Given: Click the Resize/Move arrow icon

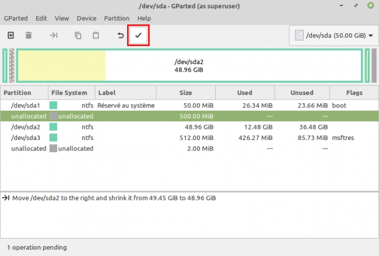Looking at the screenshot, I should pyautogui.click(x=54, y=36).
